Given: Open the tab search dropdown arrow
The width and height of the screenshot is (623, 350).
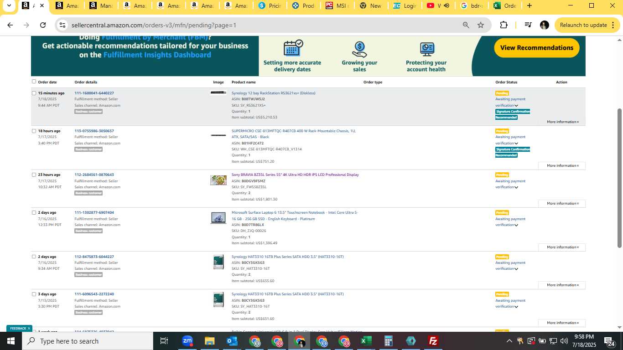Looking at the screenshot, I should click(9, 6).
